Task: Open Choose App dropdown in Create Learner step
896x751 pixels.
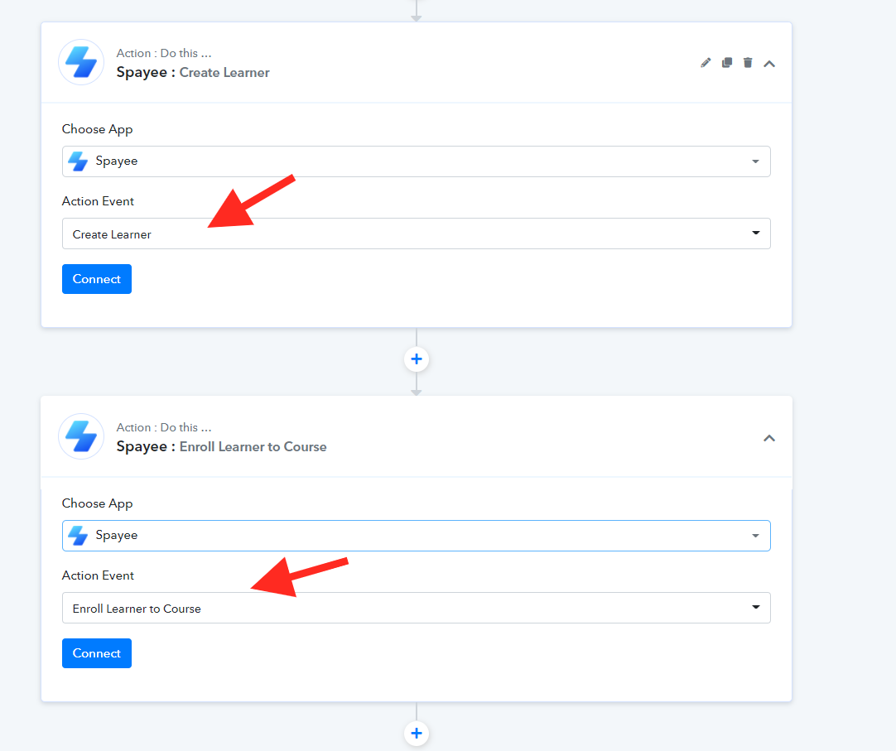Action: tap(416, 161)
